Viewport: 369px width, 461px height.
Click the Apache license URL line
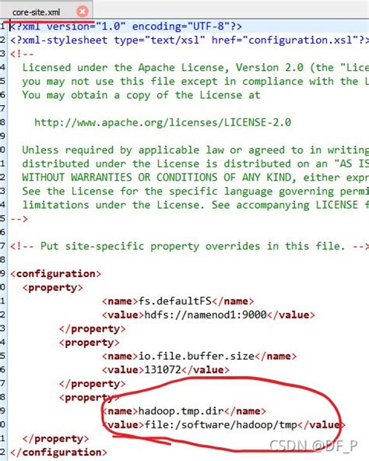(163, 122)
